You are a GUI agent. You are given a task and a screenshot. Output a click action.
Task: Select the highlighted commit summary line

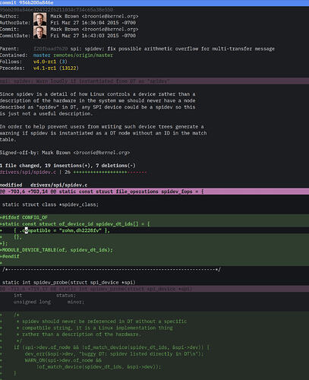coord(154,81)
